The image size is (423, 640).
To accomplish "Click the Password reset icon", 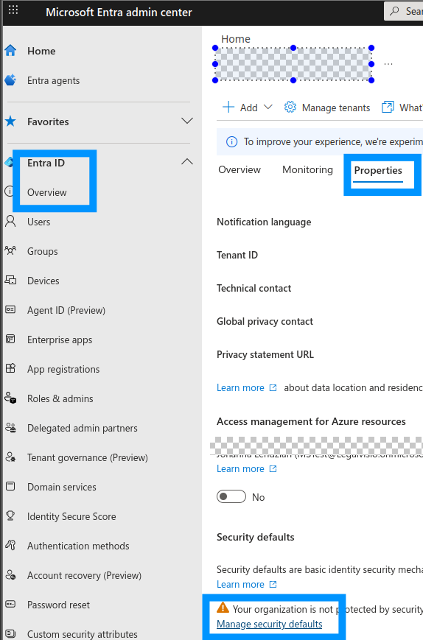I will [x=10, y=604].
